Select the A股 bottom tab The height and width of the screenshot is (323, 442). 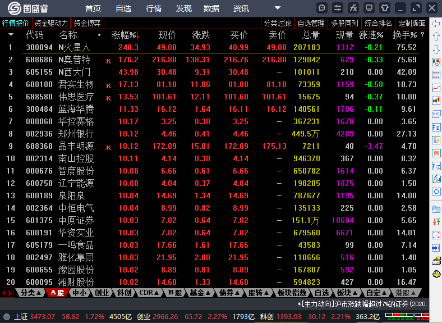[x=57, y=293]
